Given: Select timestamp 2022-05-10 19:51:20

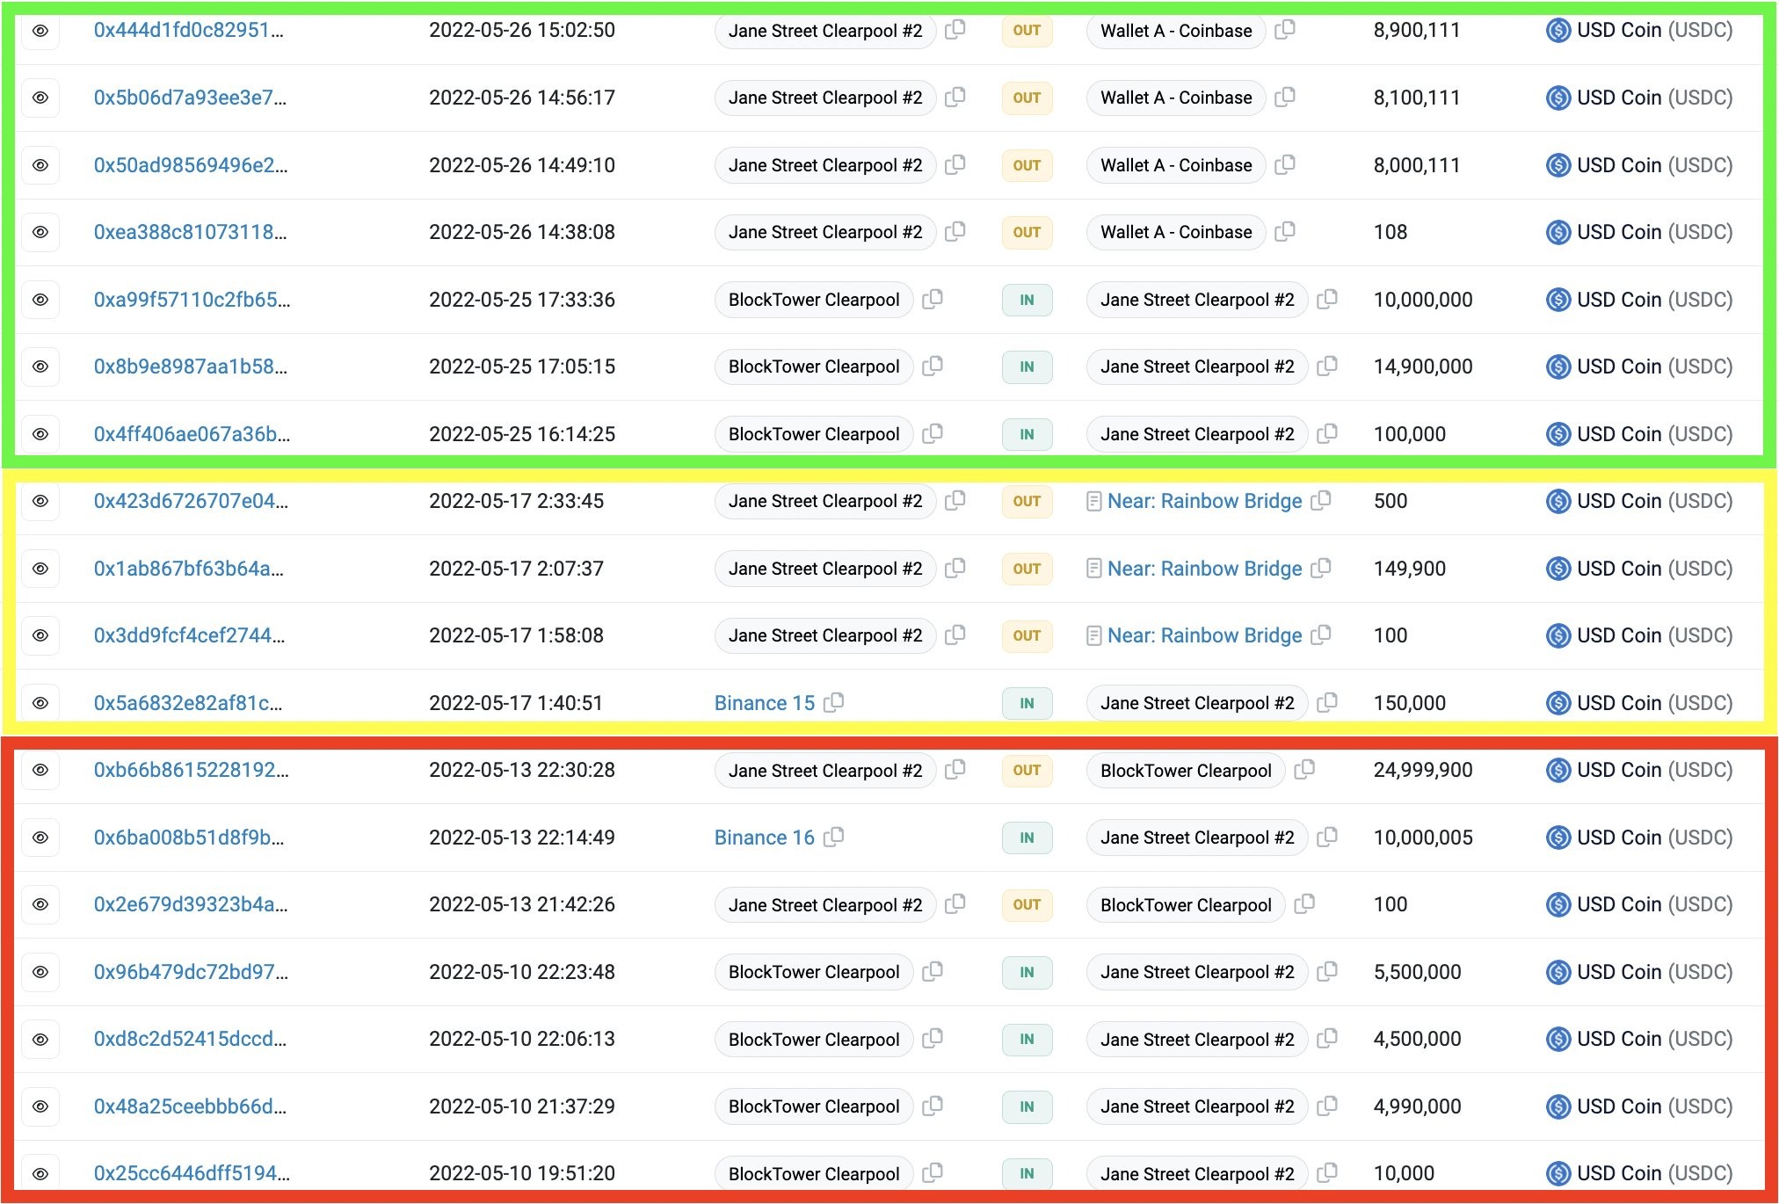Looking at the screenshot, I should tap(522, 1173).
